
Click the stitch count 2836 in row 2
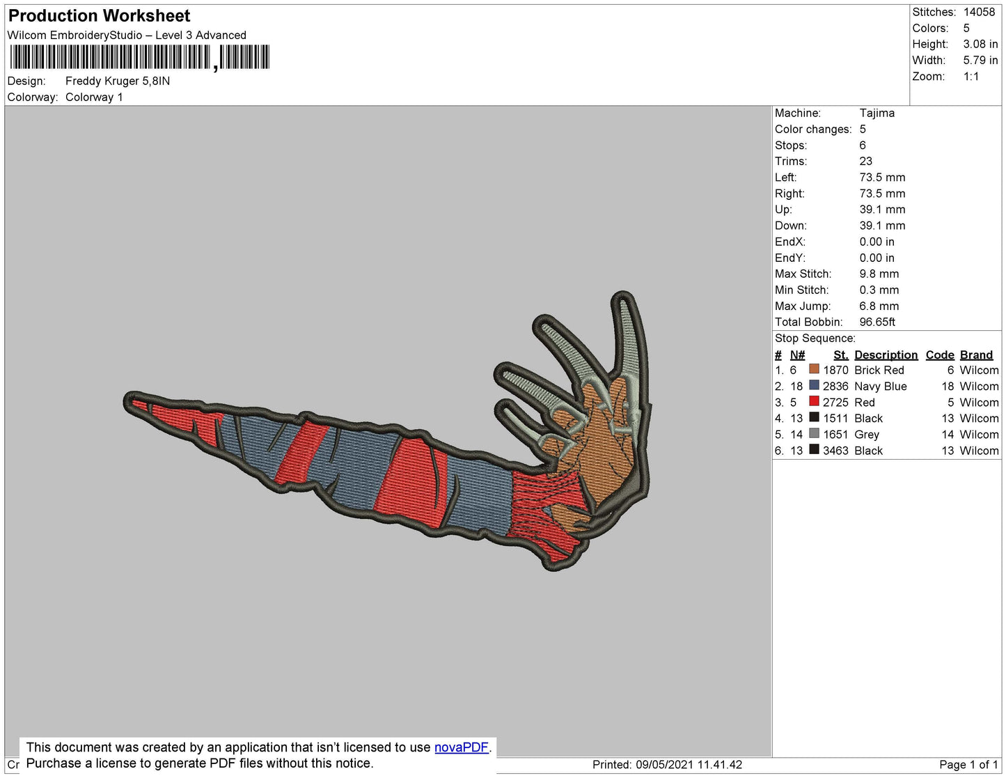(x=835, y=386)
